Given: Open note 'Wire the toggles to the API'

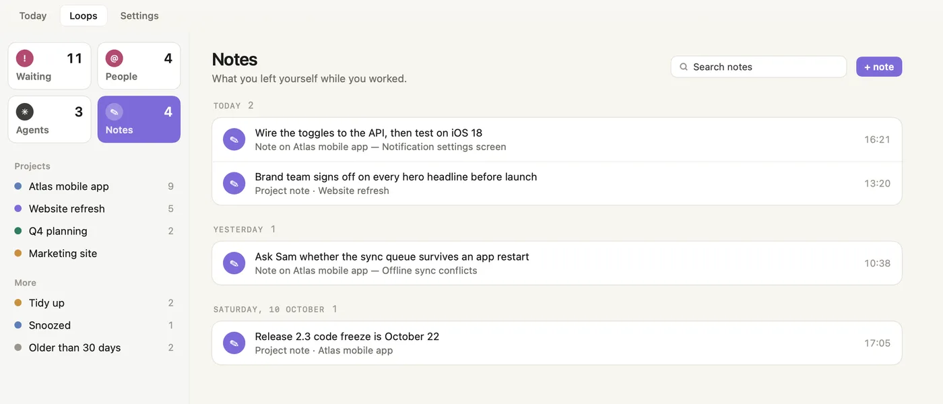Looking at the screenshot, I should (557, 139).
